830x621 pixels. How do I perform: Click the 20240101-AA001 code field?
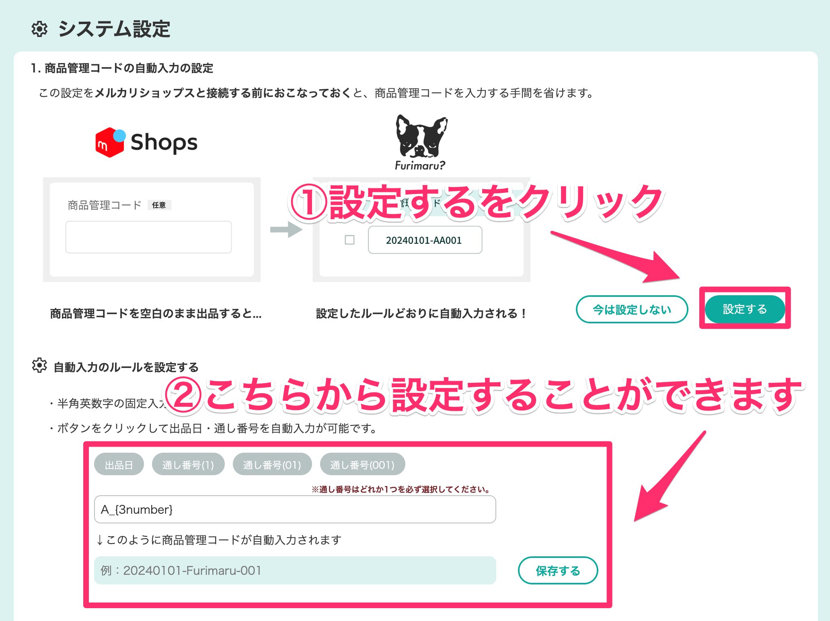425,240
